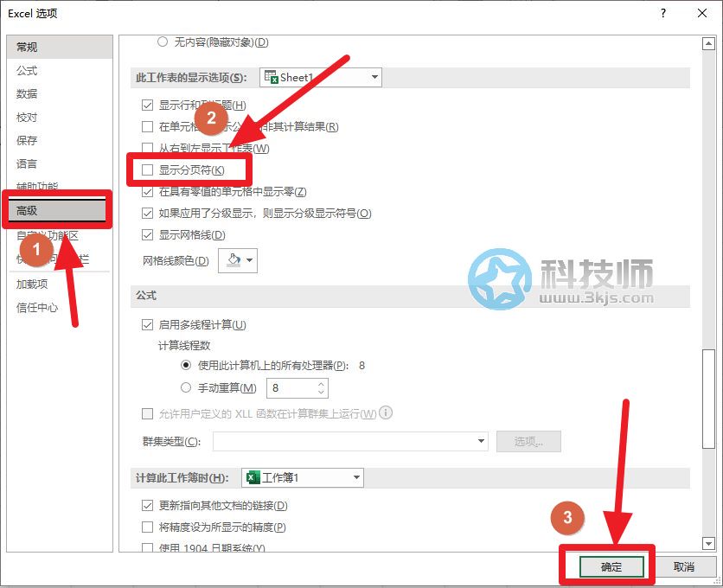
Task: Click the vertical scrollbar thumb
Action: point(708,399)
